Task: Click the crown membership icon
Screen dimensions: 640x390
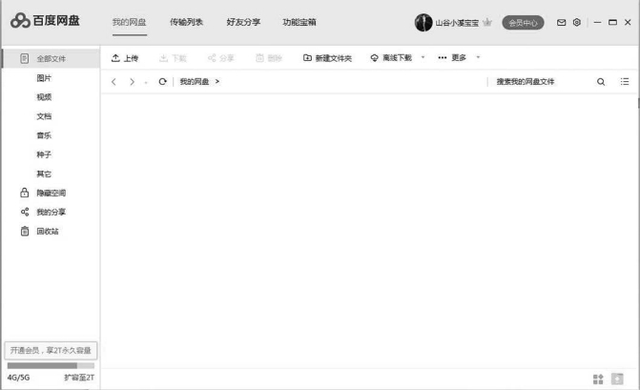Action: tap(487, 23)
